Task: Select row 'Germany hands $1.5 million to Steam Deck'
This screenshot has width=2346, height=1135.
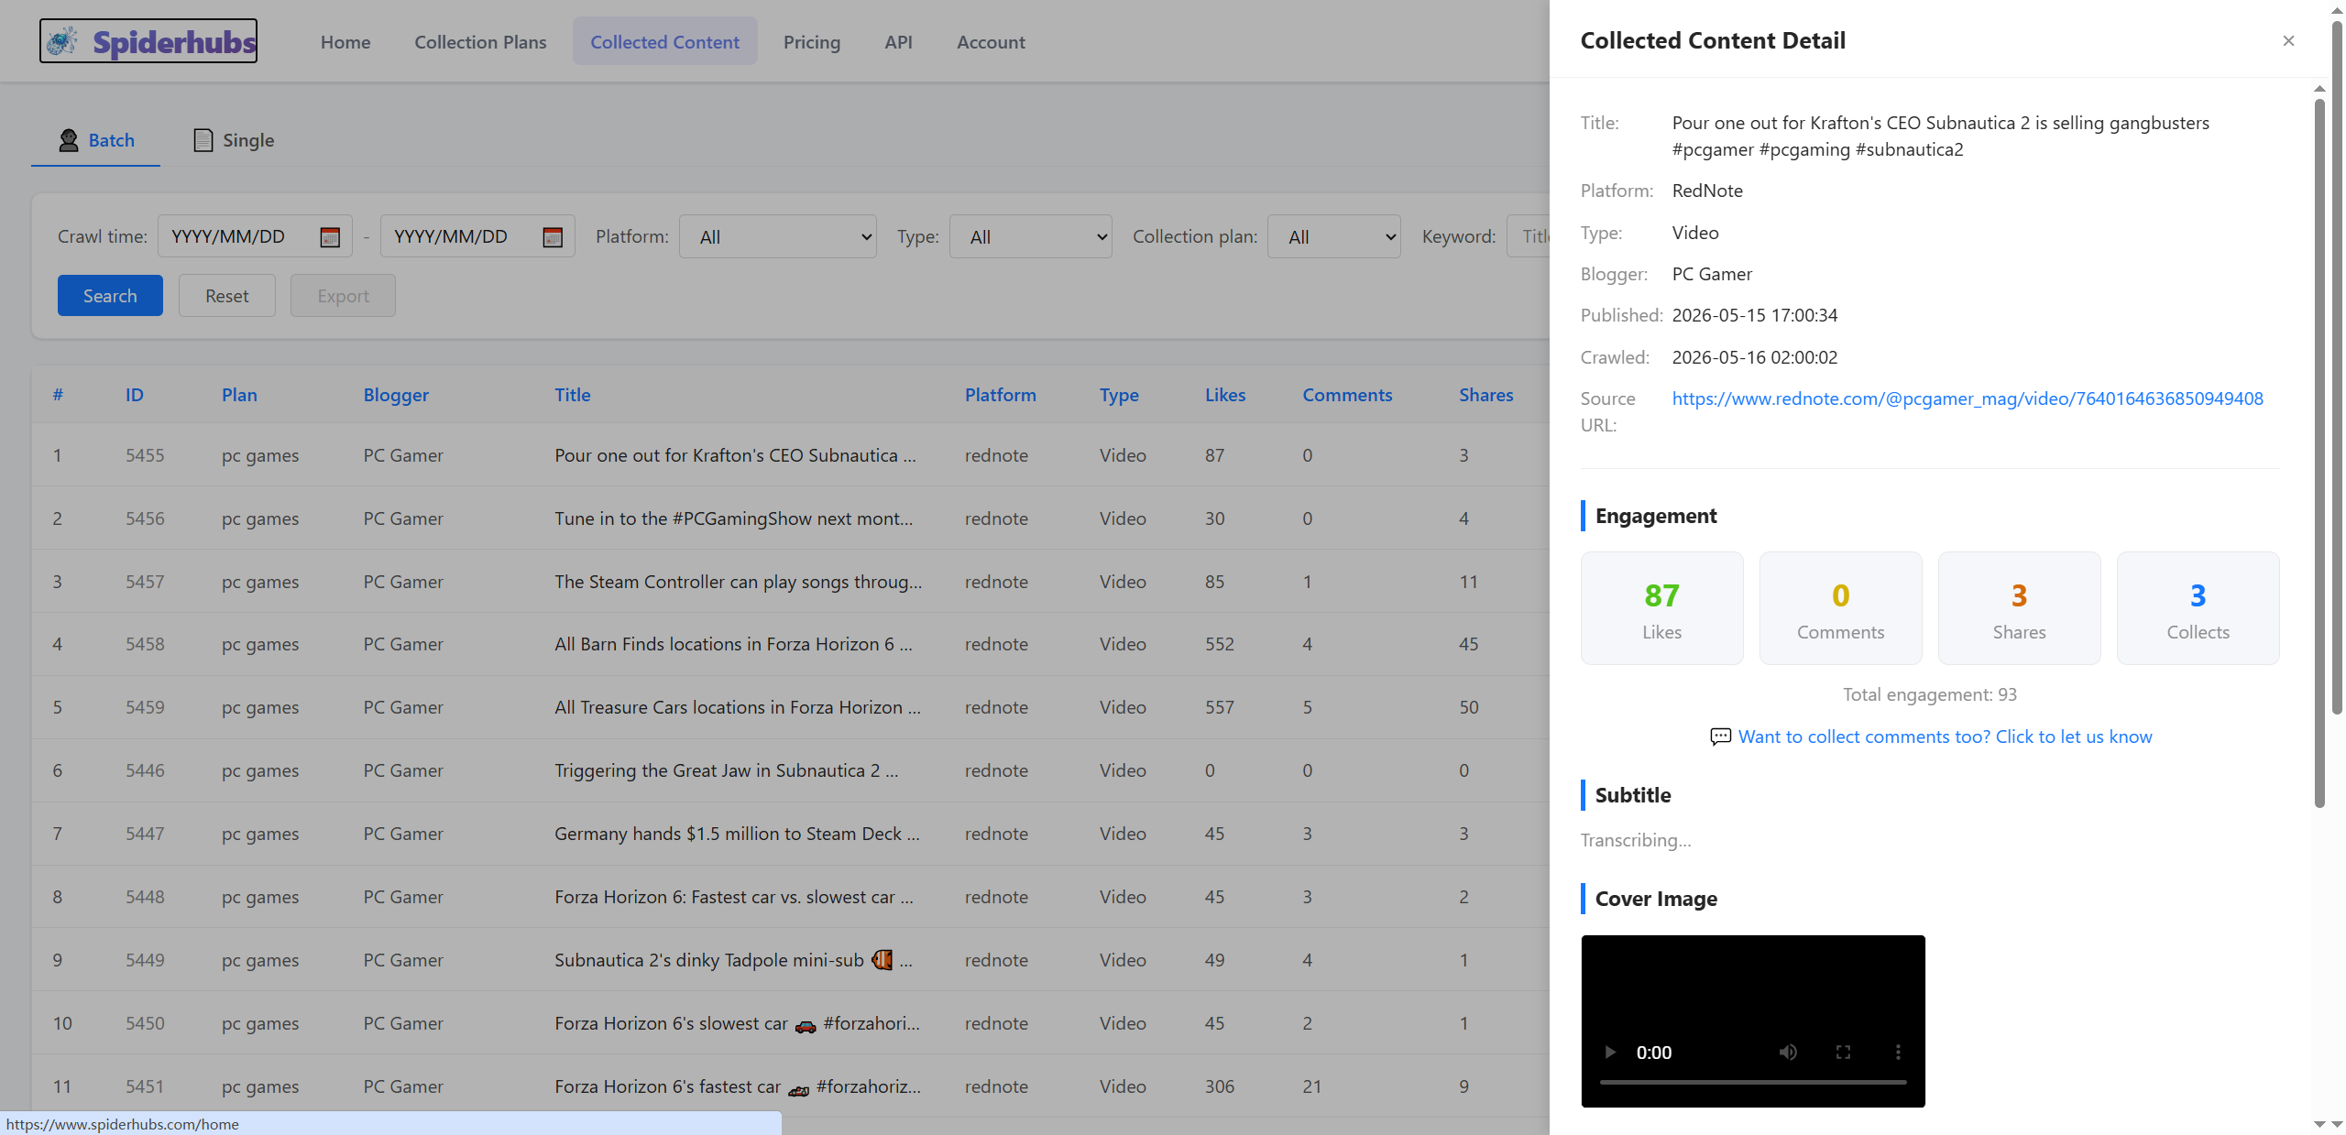Action: pos(791,834)
